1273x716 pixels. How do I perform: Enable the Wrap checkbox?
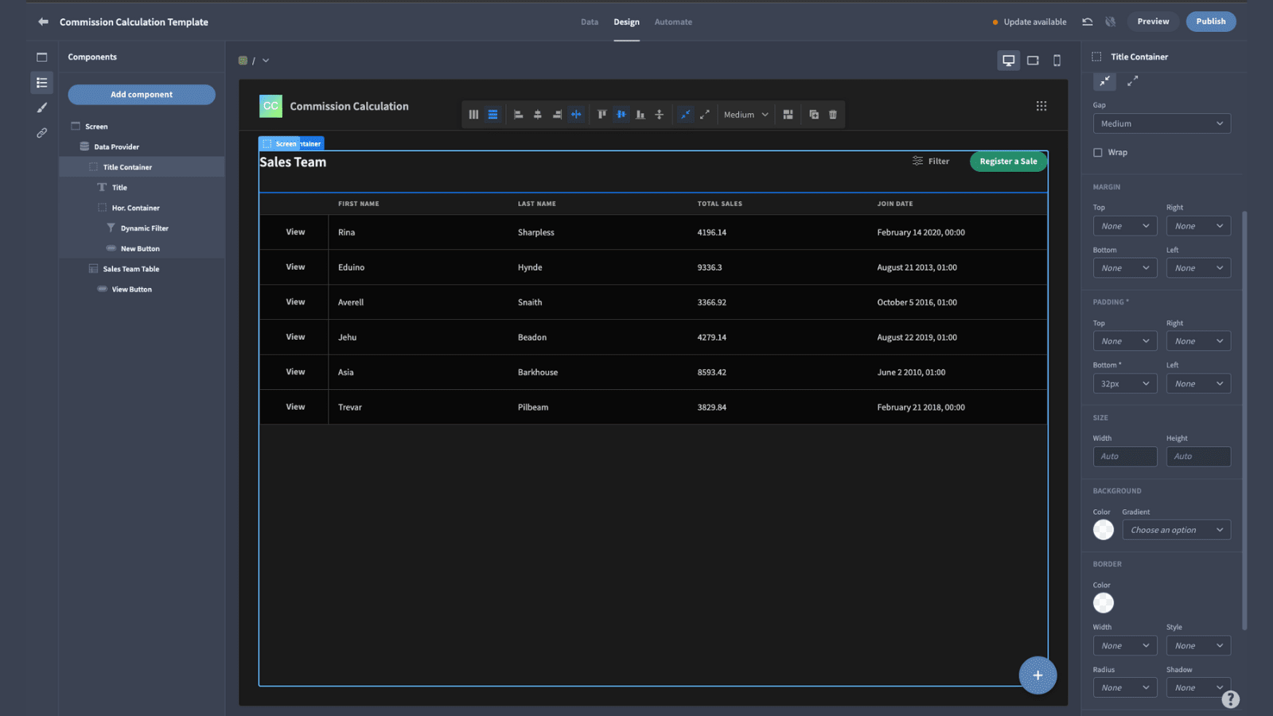[1098, 152]
